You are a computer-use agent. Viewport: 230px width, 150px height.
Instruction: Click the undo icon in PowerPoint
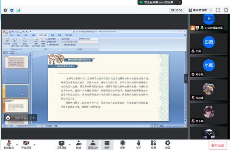pyautogui.click(x=13, y=32)
